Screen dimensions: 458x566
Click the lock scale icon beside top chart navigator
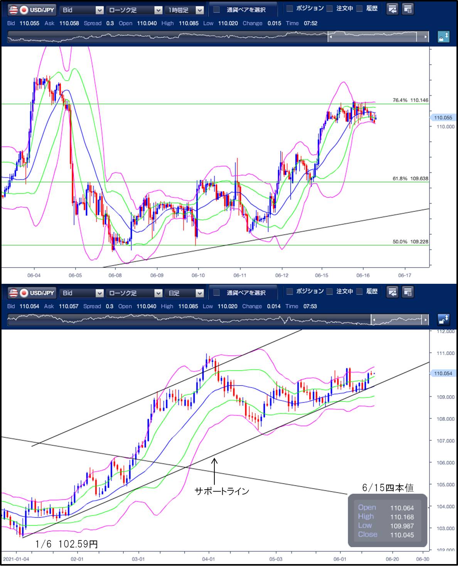tap(443, 37)
